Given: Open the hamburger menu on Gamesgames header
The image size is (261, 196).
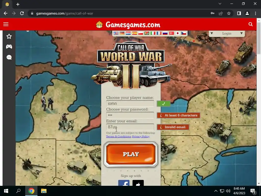Looking at the screenshot, I should coord(6,24).
